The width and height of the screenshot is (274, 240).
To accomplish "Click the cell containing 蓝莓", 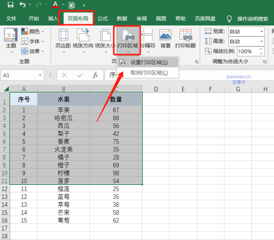I will tap(64, 197).
